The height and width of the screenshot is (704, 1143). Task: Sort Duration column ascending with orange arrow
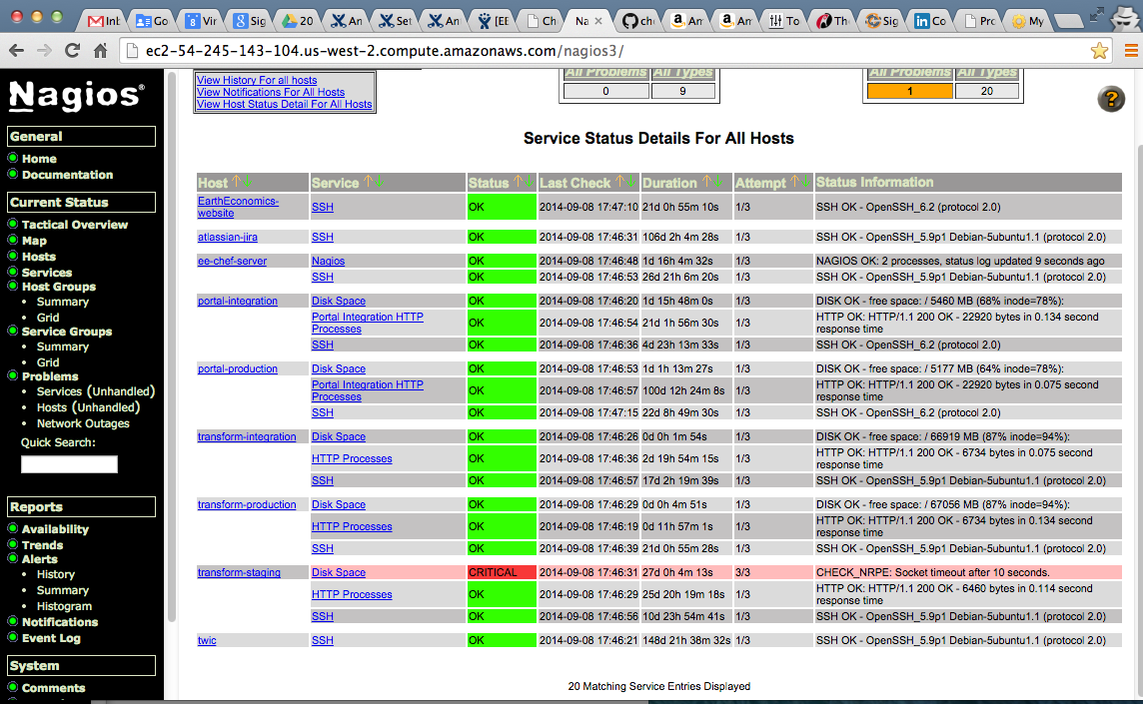coord(705,183)
